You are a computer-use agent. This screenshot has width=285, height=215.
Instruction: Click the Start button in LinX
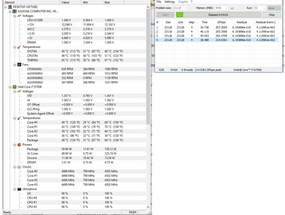click(165, 15)
